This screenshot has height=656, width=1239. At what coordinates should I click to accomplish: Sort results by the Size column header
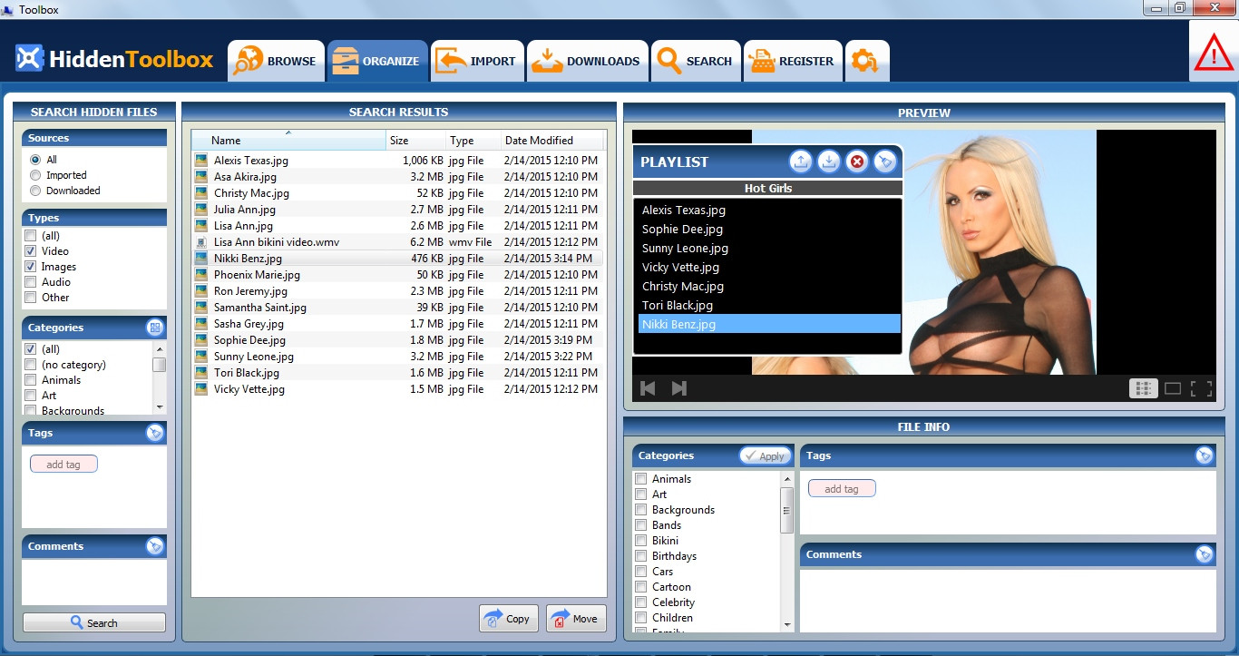coord(416,141)
